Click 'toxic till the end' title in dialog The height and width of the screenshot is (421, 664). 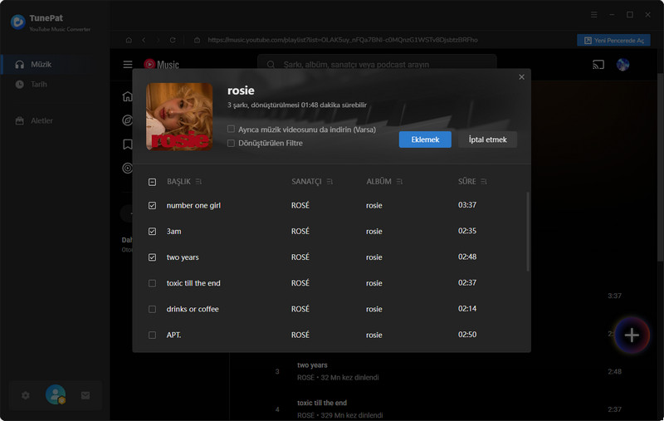tap(193, 283)
